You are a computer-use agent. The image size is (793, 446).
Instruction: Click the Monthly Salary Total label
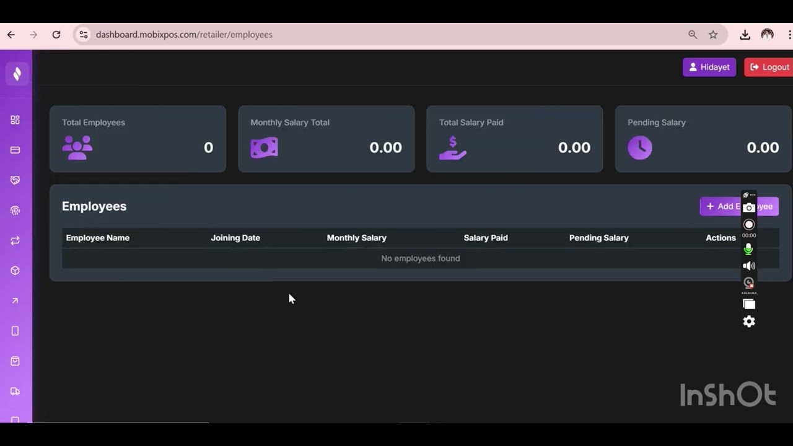coord(290,123)
